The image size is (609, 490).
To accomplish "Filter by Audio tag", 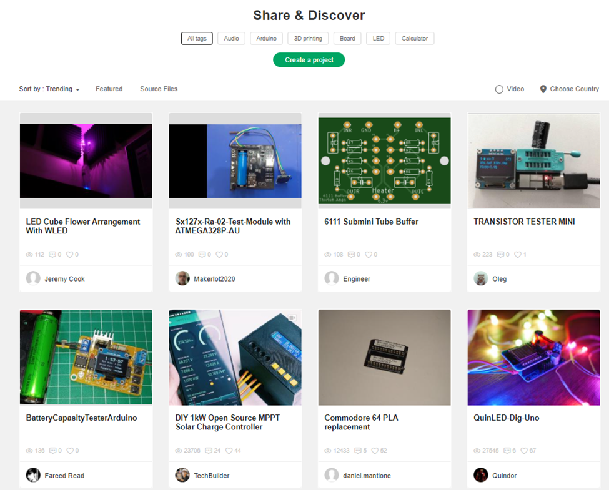I will tap(232, 39).
